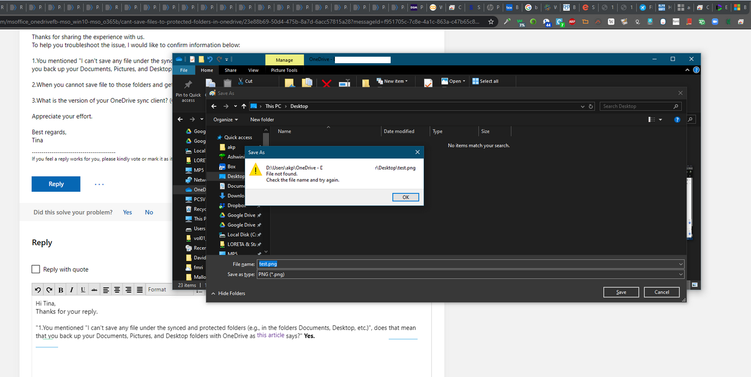Click Undo arrow in Explorer quick access toolbar
The height and width of the screenshot is (377, 751).
pos(210,59)
